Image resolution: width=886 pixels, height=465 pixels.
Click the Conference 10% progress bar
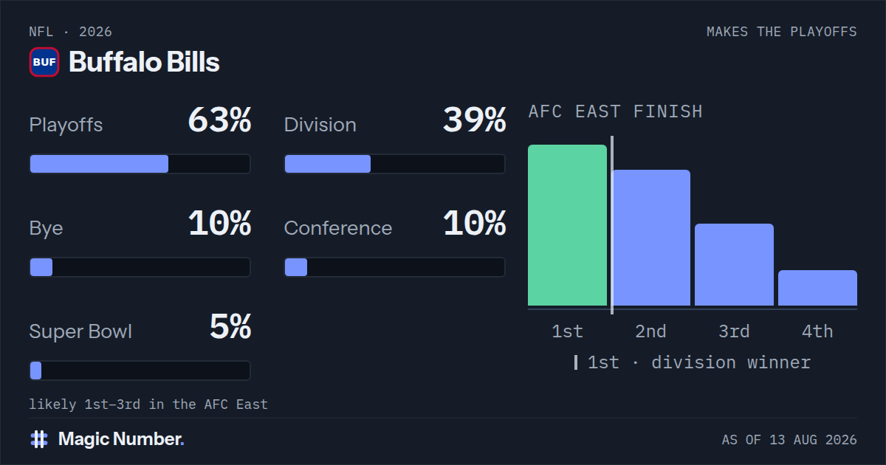394,267
